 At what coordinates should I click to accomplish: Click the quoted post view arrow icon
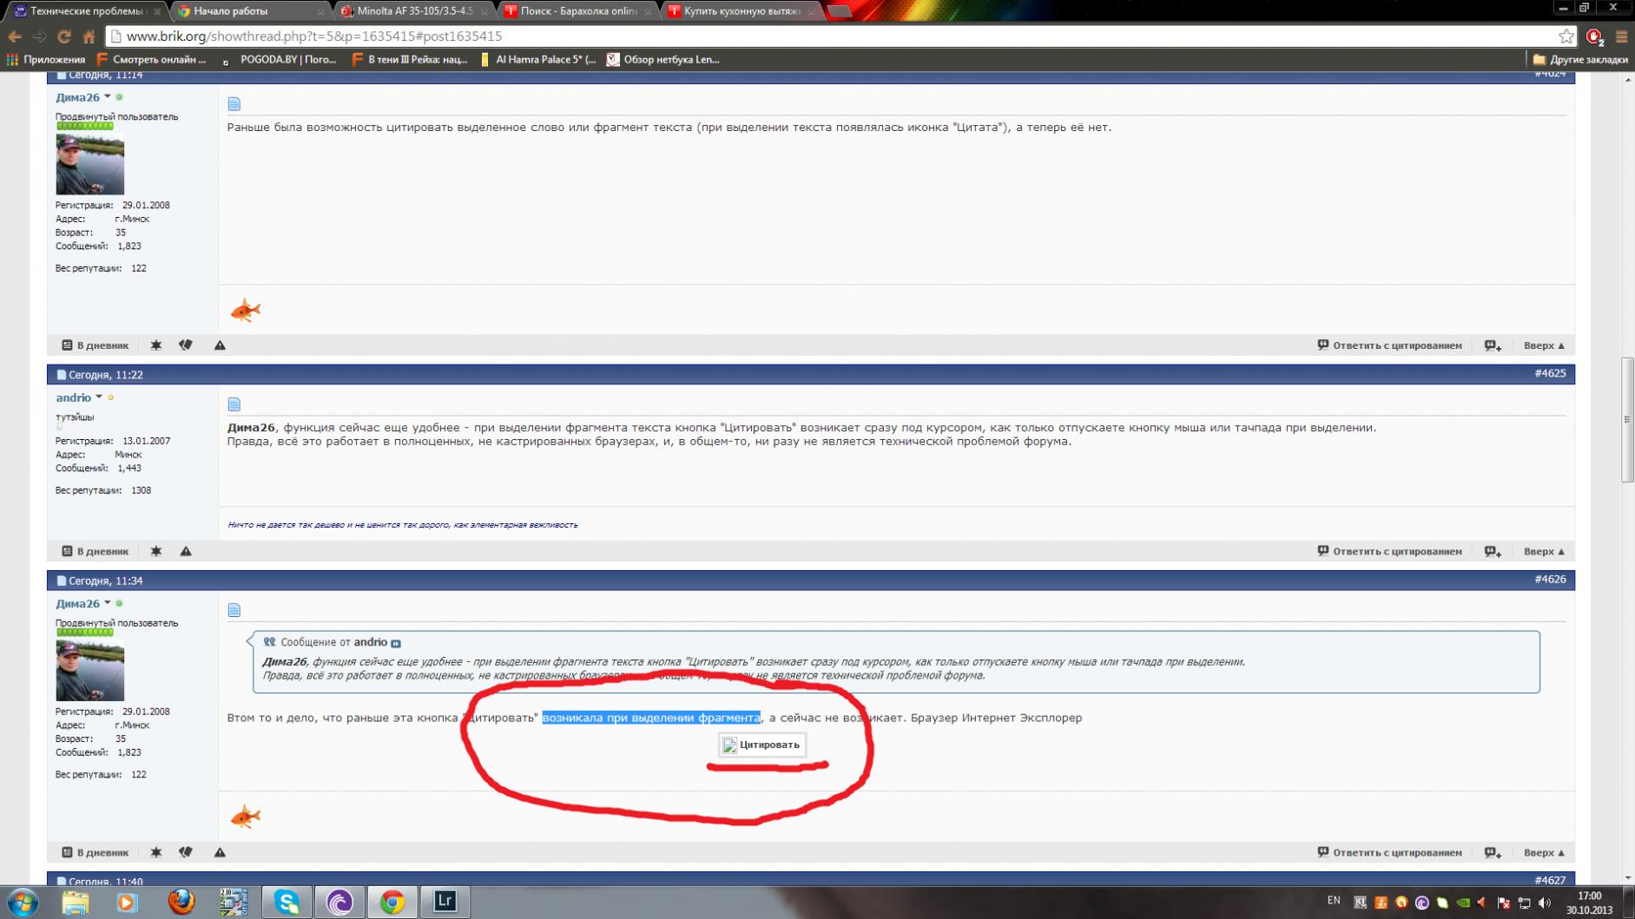click(x=396, y=643)
